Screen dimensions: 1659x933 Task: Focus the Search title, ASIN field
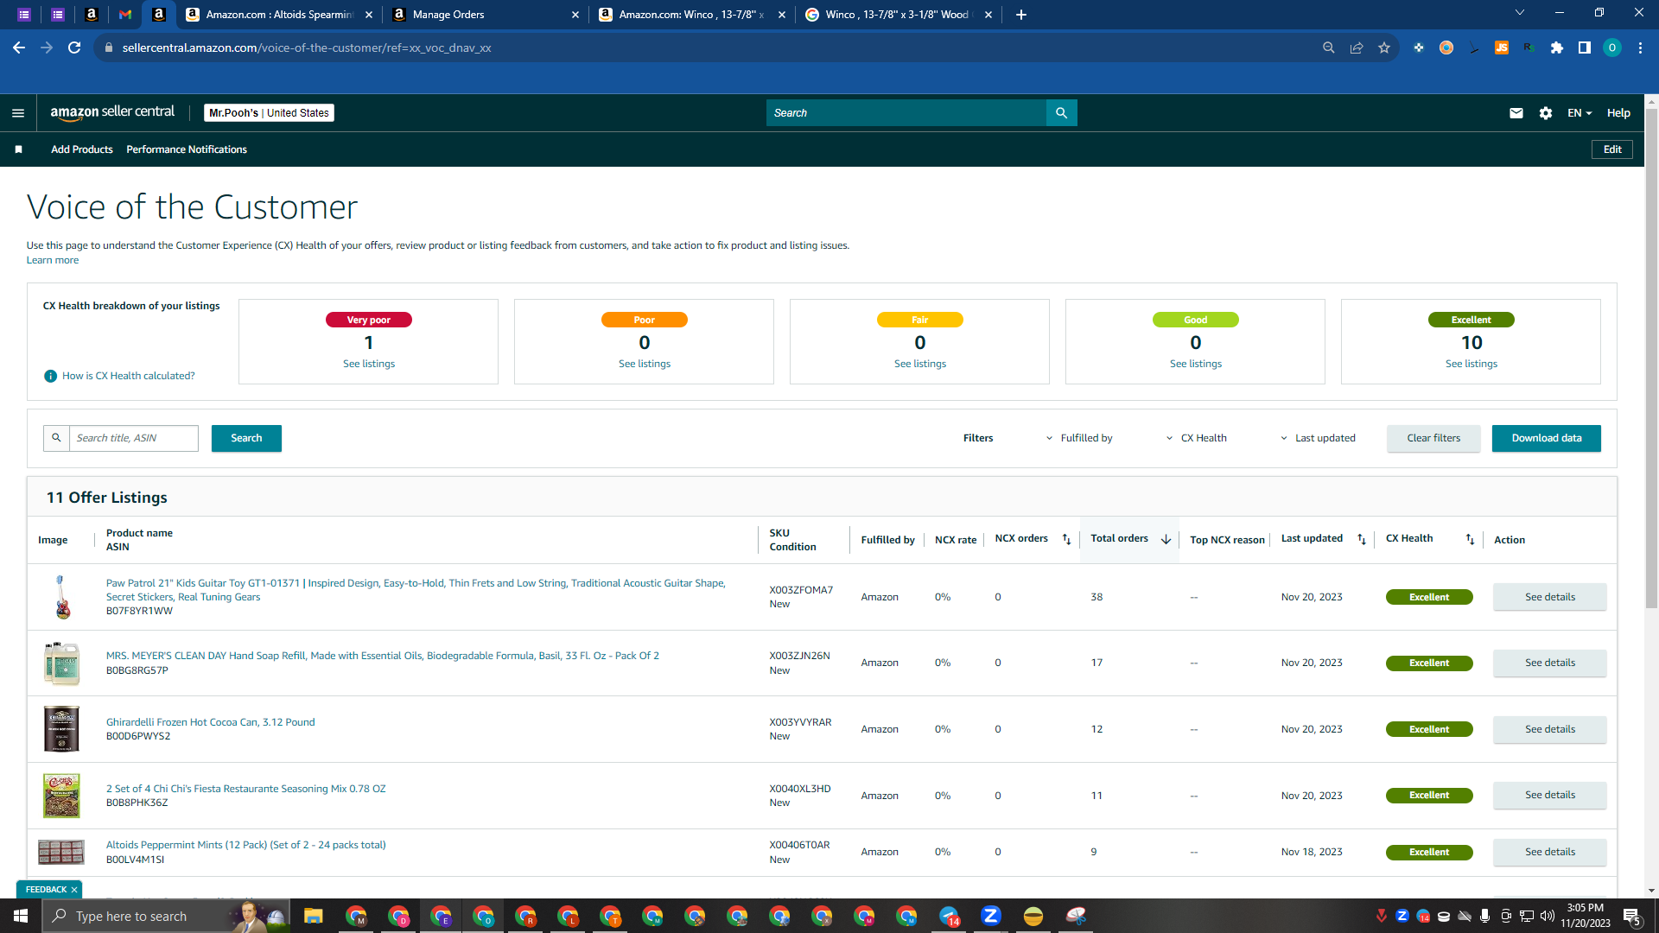point(134,438)
